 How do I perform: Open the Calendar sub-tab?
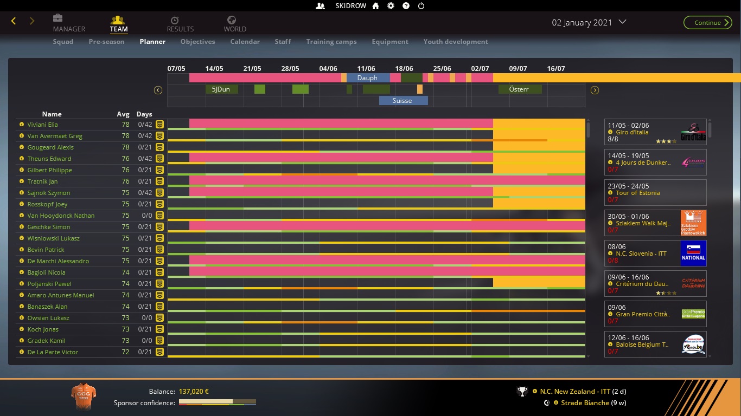pos(245,42)
